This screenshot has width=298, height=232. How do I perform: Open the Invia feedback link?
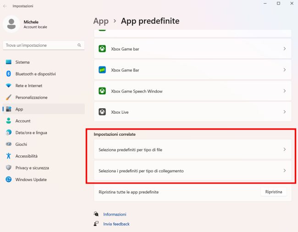116,224
